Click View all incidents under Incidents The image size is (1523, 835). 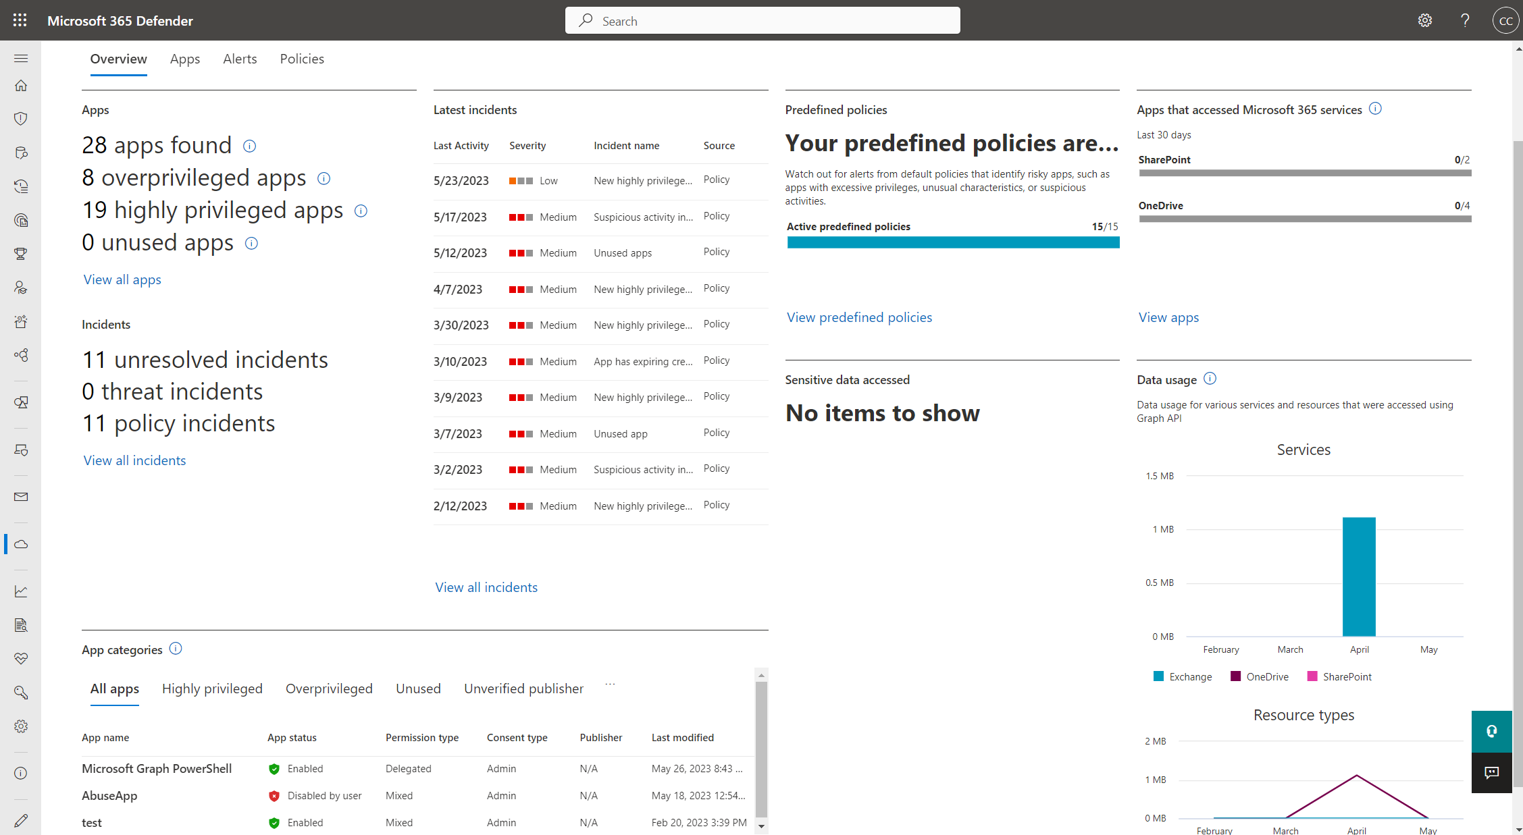click(x=134, y=460)
